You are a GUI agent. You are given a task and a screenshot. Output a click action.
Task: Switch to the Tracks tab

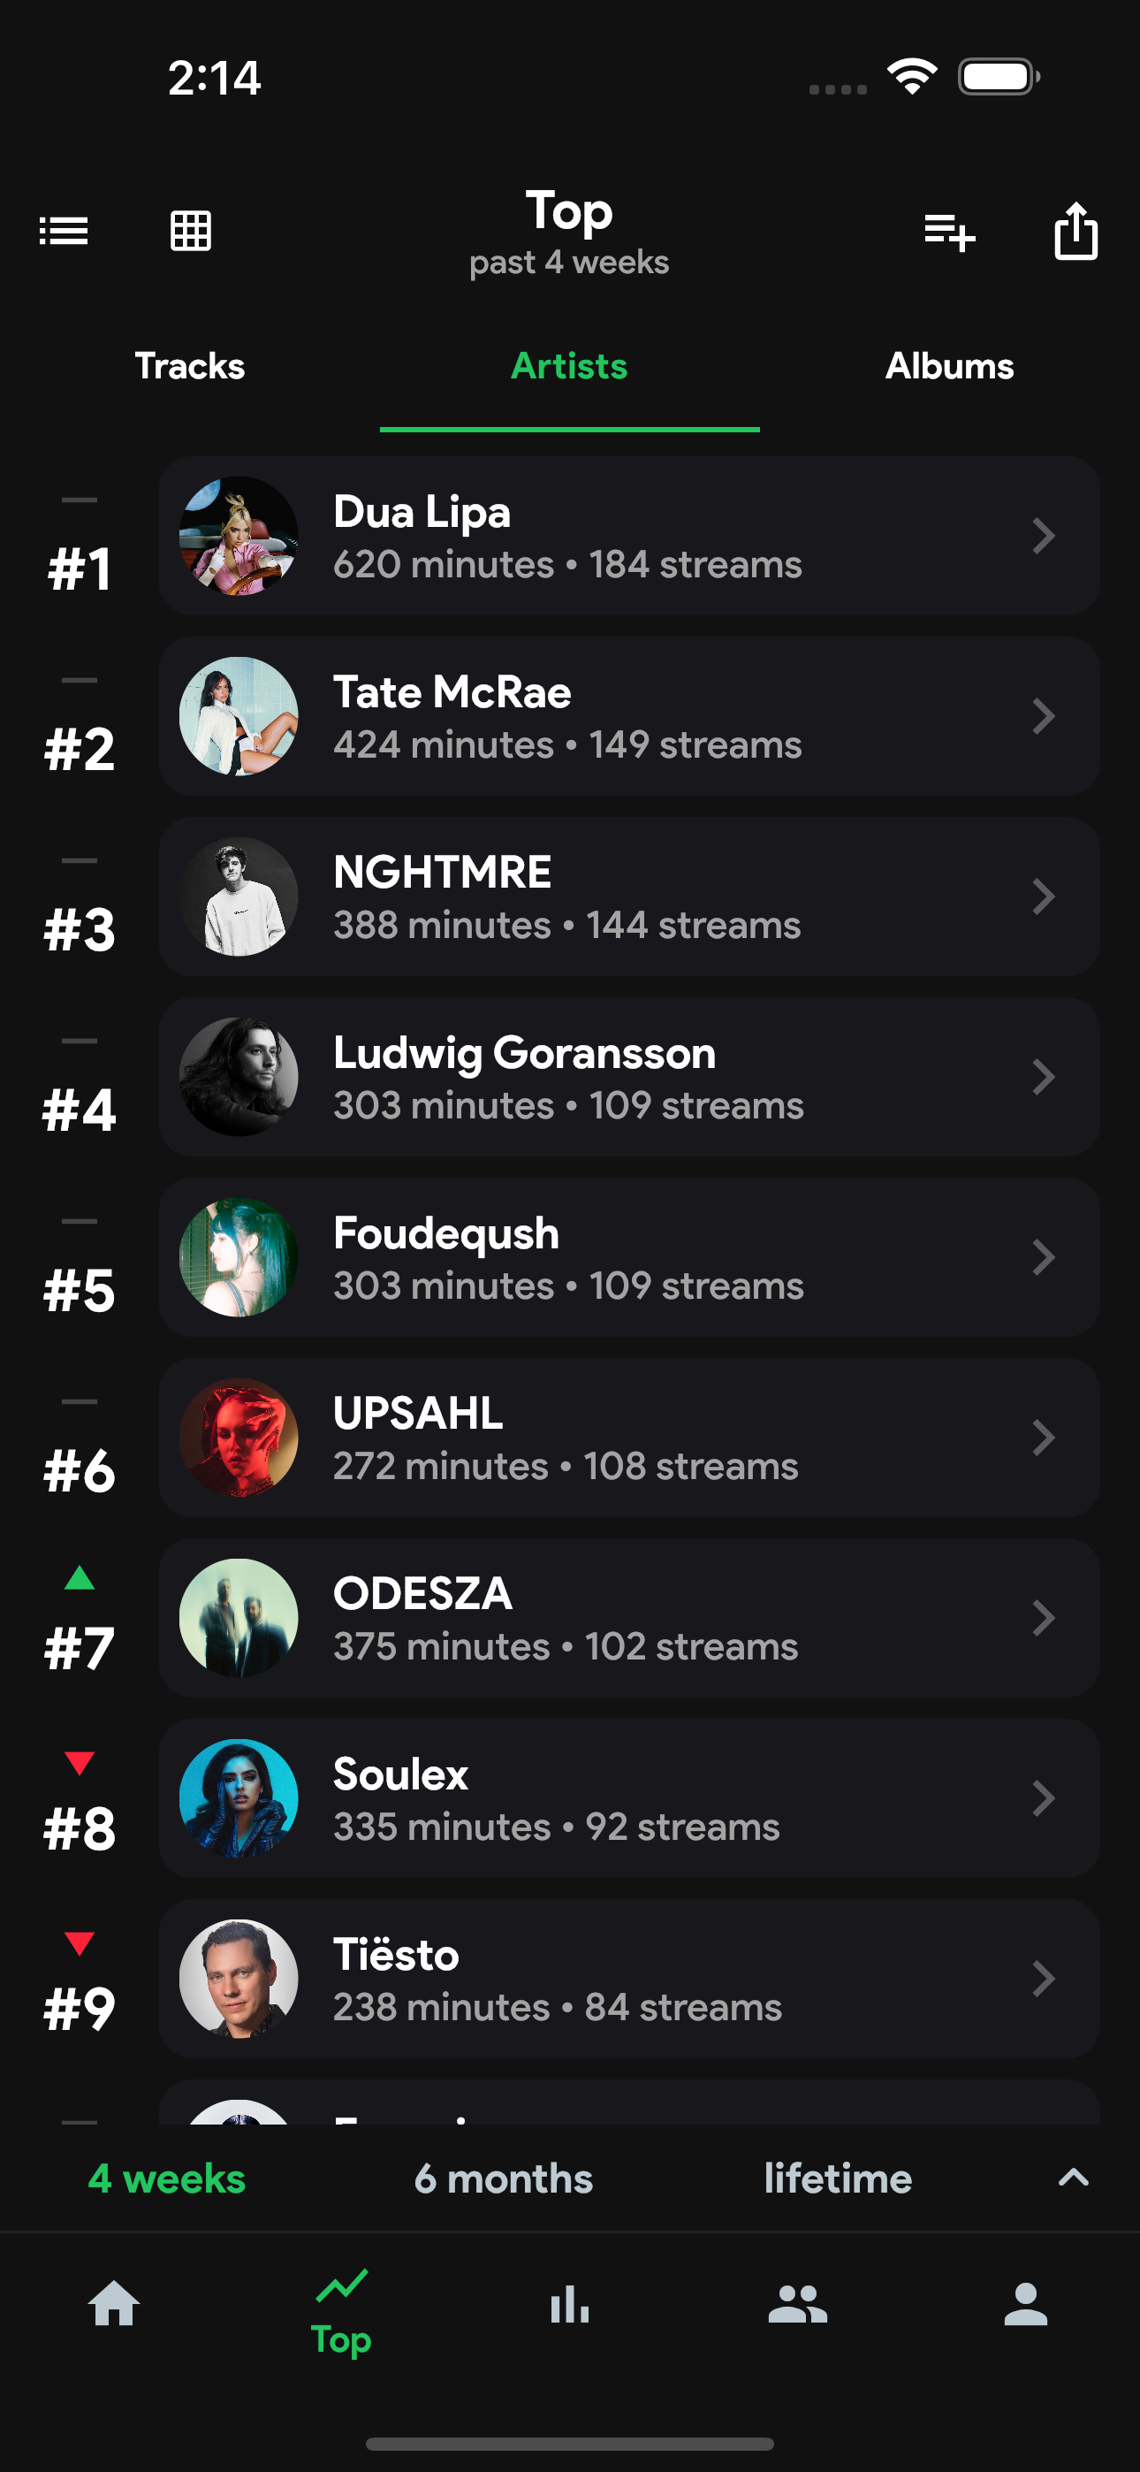190,366
